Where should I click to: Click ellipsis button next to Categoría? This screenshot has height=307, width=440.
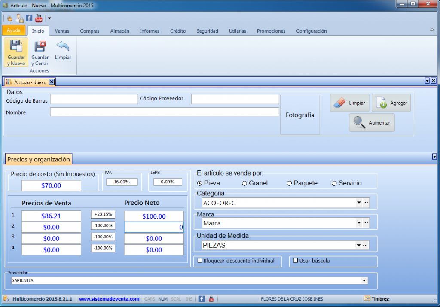click(366, 202)
